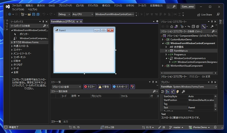Show Events lightning bolt in Properties panel
The width and height of the screenshot is (227, 133).
pos(178,92)
